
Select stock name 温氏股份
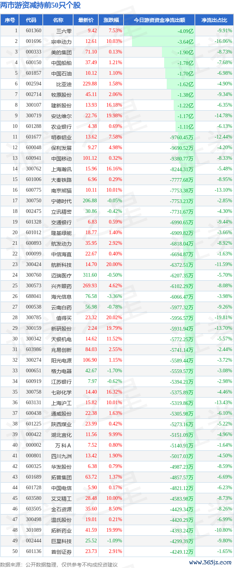(x=61, y=520)
